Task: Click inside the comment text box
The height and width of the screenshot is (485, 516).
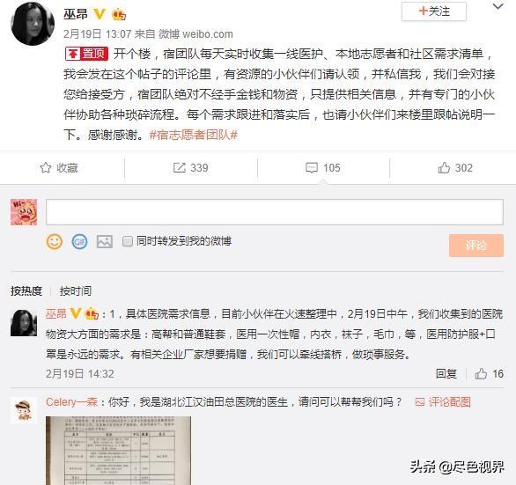Action: click(275, 212)
